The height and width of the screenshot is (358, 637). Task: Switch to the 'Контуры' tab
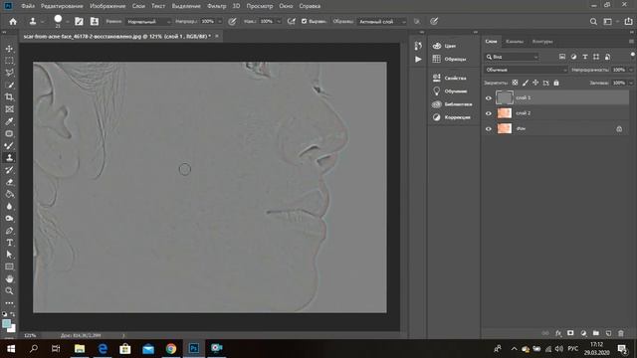point(542,42)
